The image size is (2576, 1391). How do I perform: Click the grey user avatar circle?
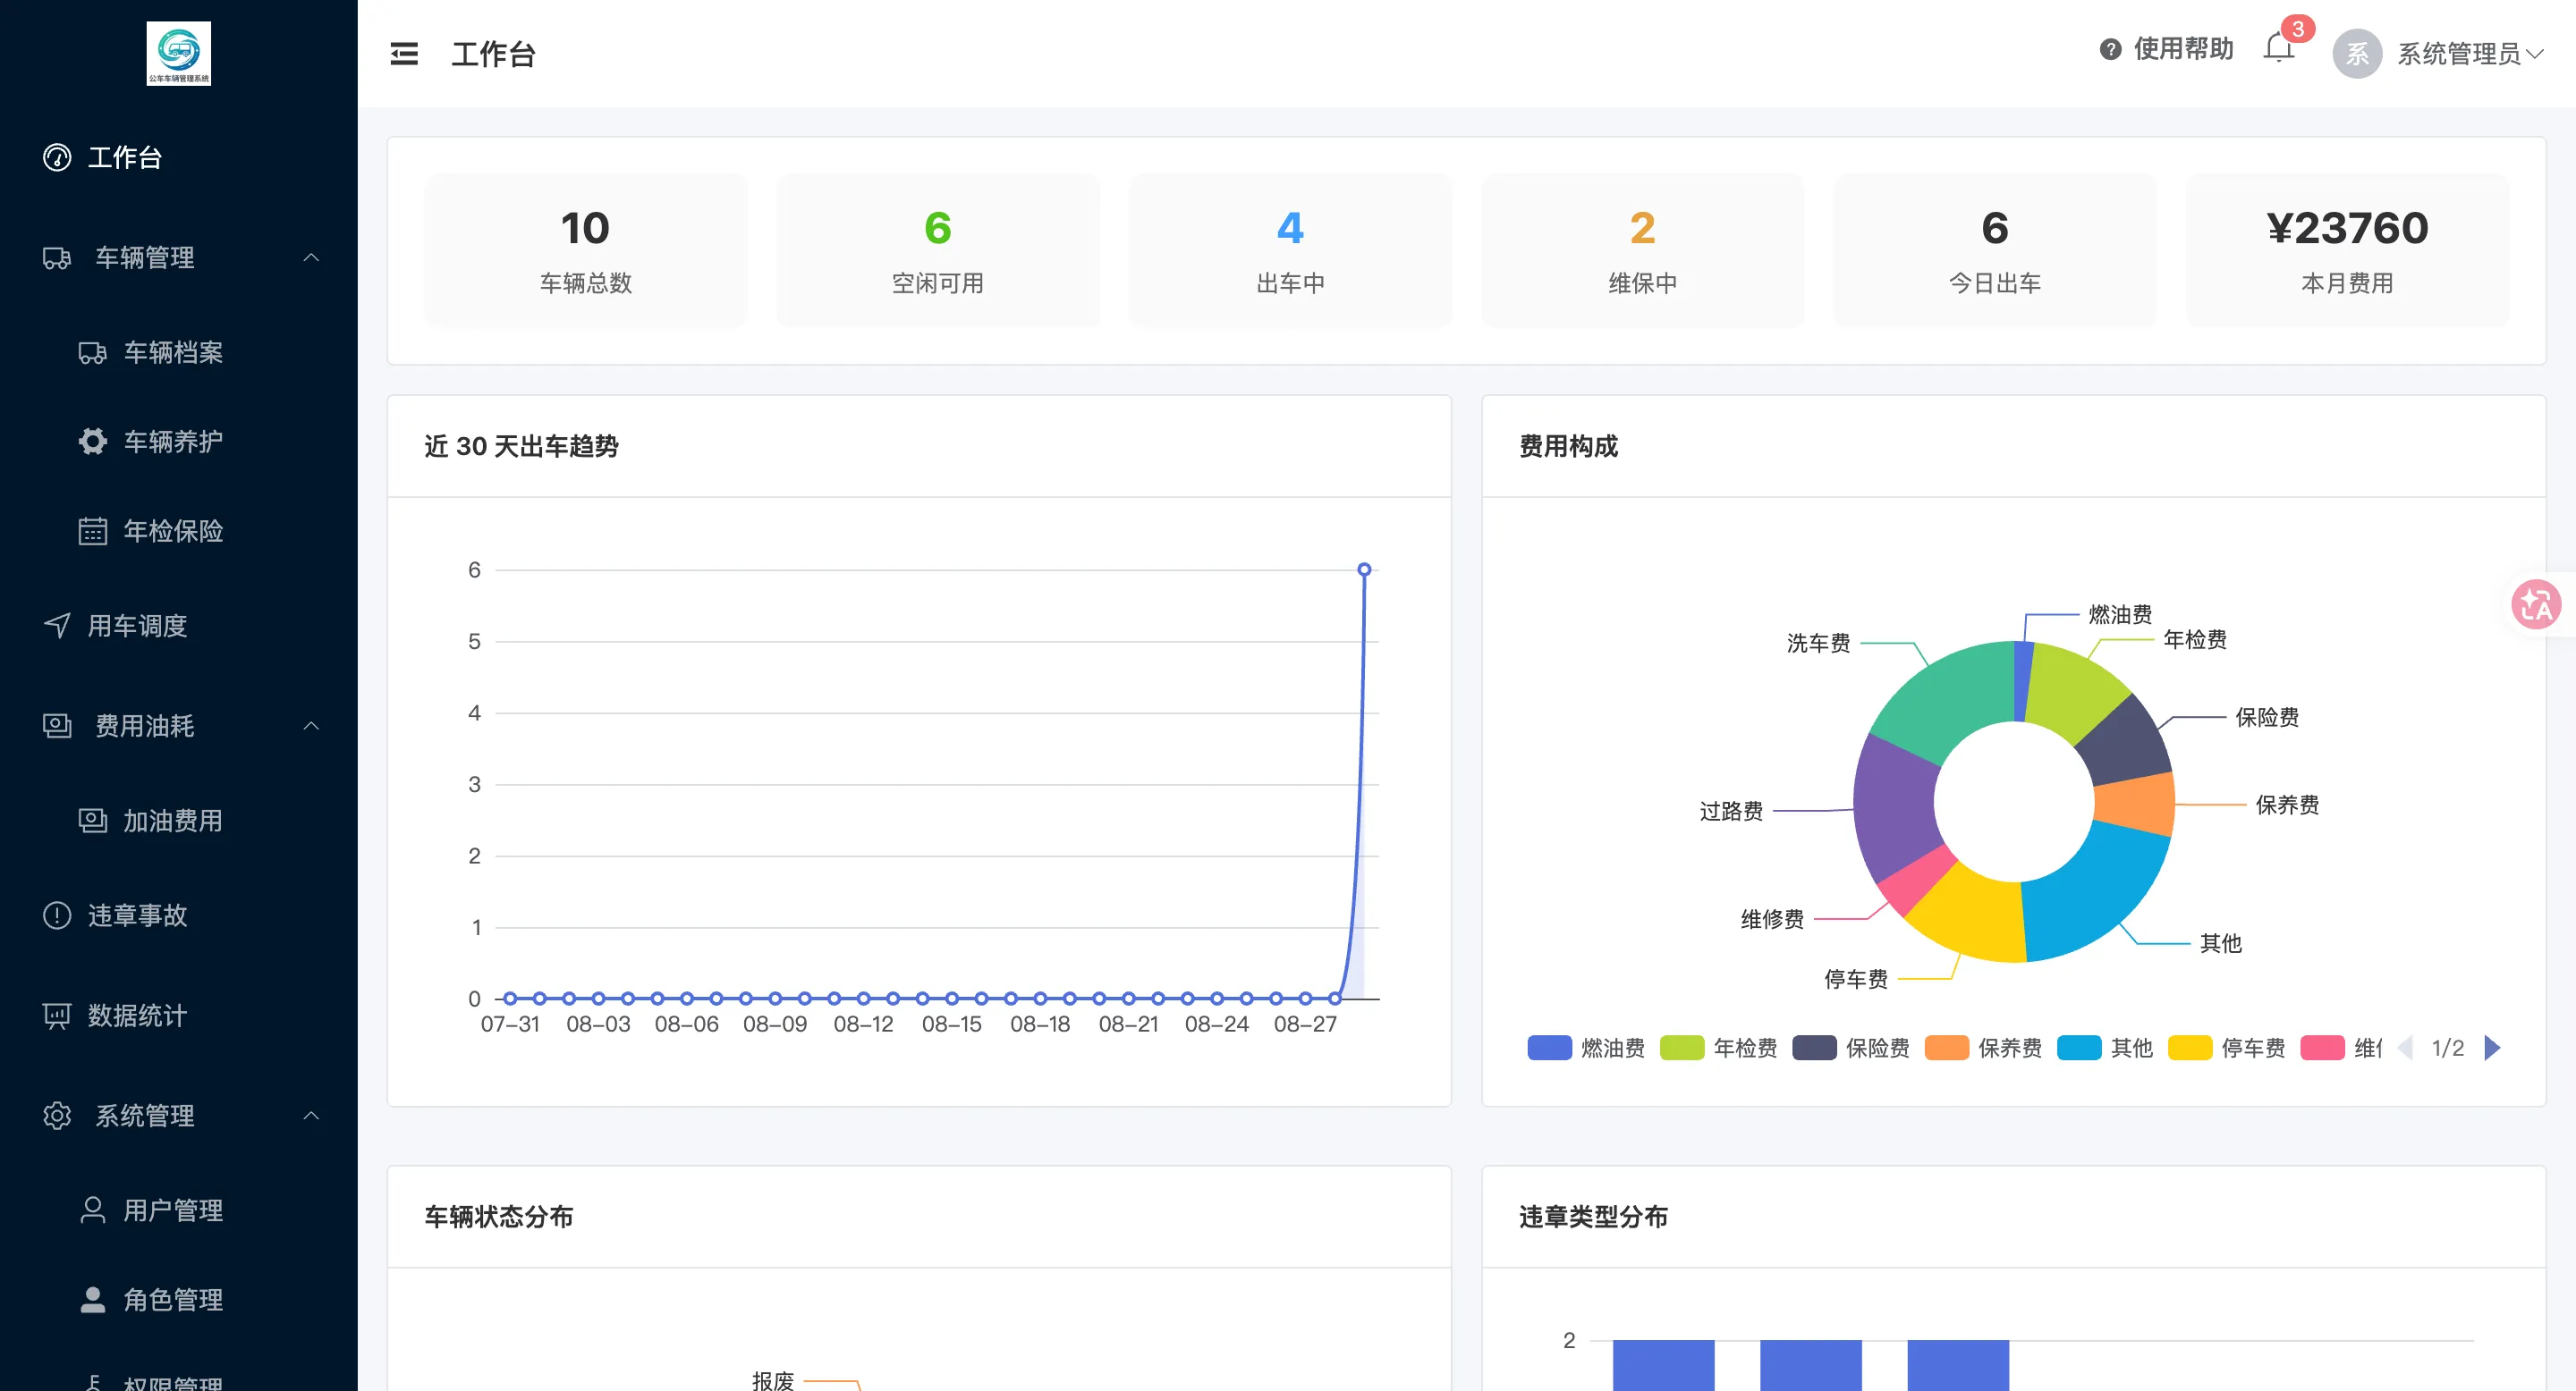tap(2357, 54)
